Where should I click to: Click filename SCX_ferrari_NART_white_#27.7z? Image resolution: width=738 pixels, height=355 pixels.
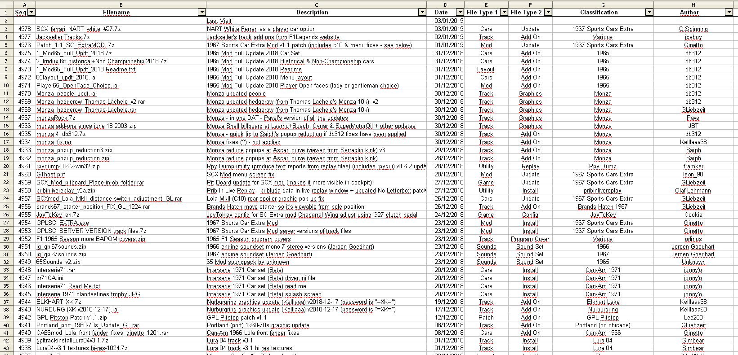[x=79, y=29]
